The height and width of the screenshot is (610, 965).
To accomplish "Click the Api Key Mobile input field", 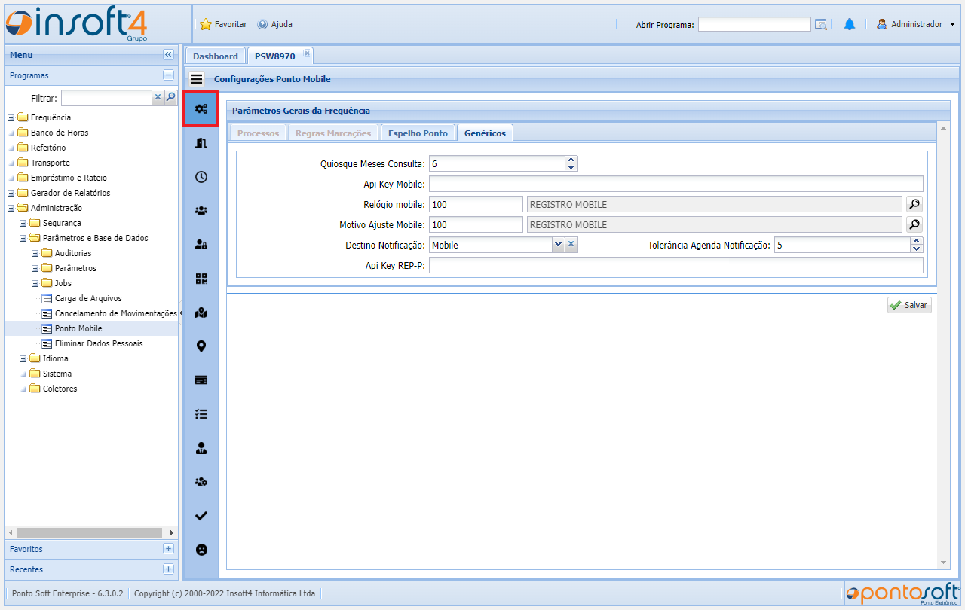I will point(675,184).
